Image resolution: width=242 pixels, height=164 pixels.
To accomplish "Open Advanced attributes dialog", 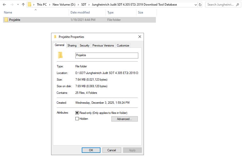I will (x=124, y=119).
